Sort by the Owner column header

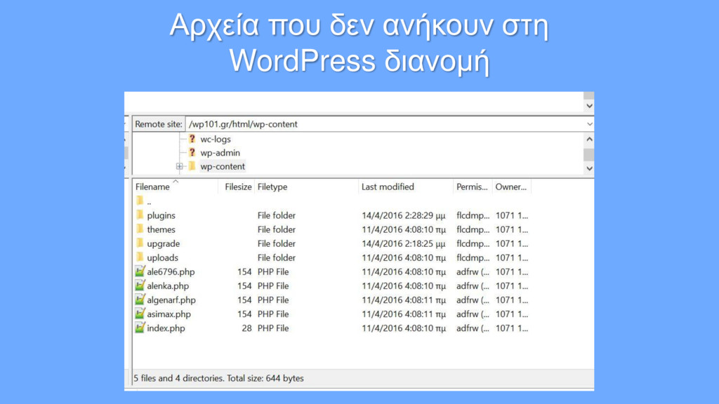click(511, 187)
